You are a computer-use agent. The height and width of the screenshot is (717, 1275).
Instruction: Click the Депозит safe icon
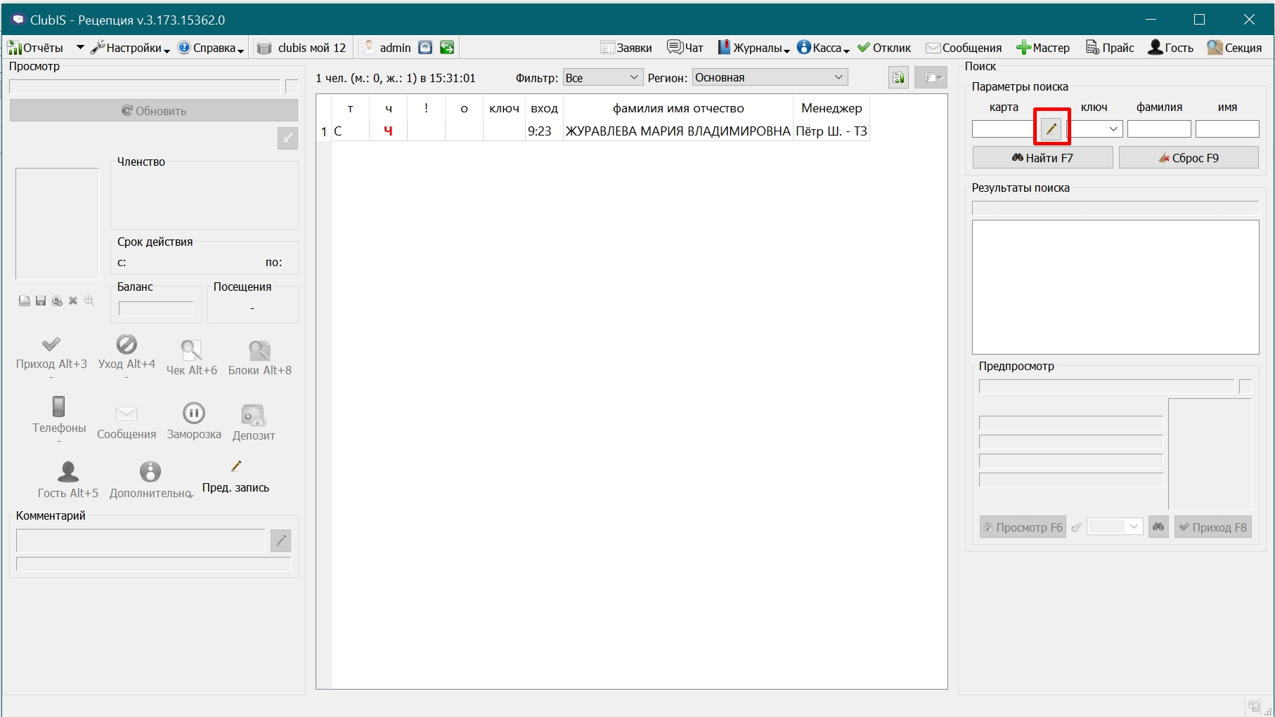pos(253,415)
